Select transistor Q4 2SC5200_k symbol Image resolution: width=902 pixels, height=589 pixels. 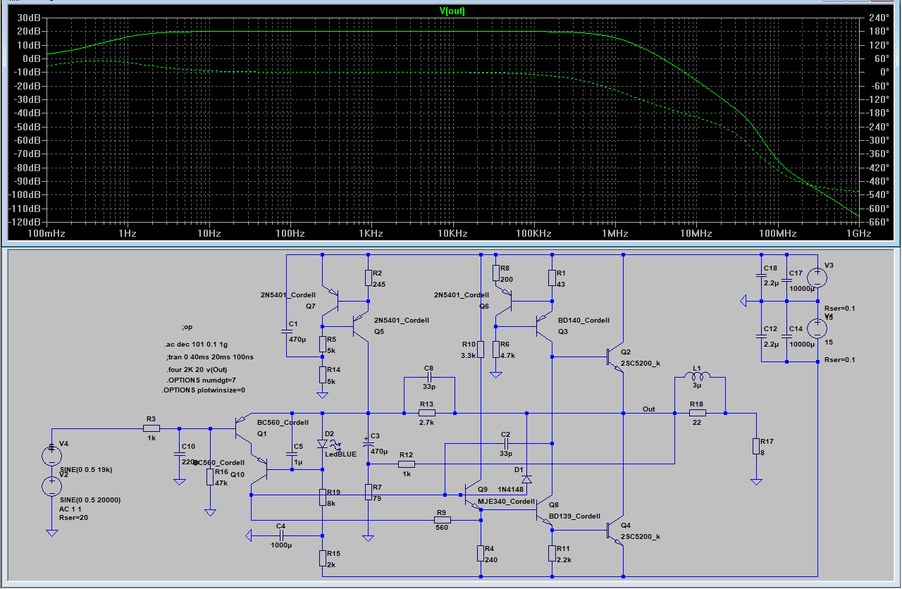pyautogui.click(x=615, y=530)
